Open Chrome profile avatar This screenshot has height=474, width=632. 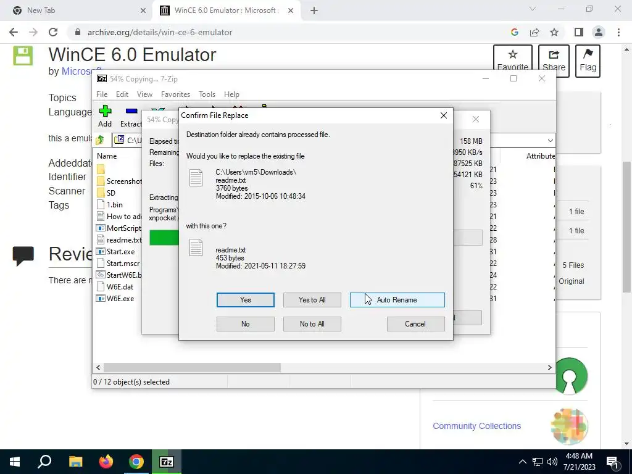pos(599,32)
